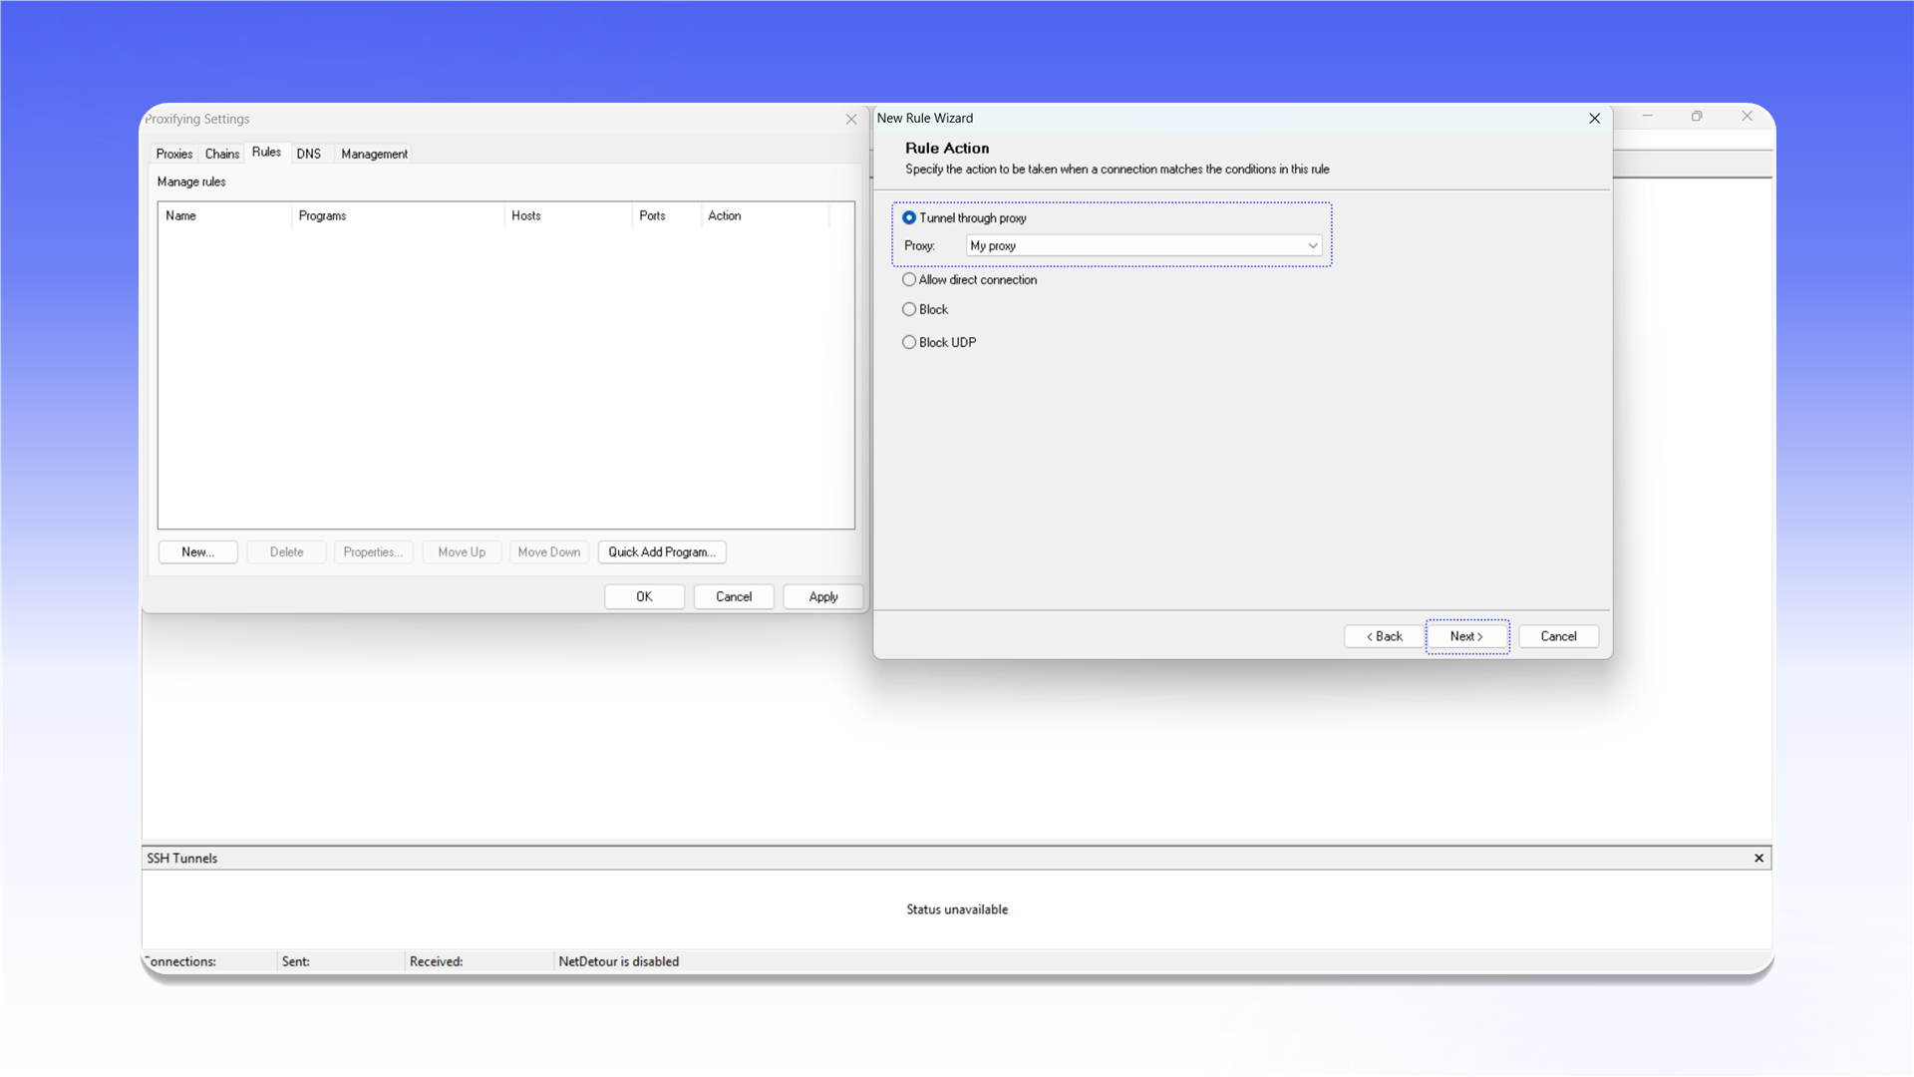Click the Ports column header
The image size is (1914, 1077).
pyautogui.click(x=666, y=215)
